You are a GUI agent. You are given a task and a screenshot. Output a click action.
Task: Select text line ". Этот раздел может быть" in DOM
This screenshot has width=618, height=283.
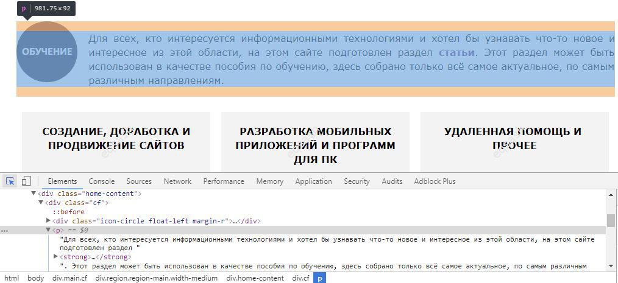pos(323,266)
